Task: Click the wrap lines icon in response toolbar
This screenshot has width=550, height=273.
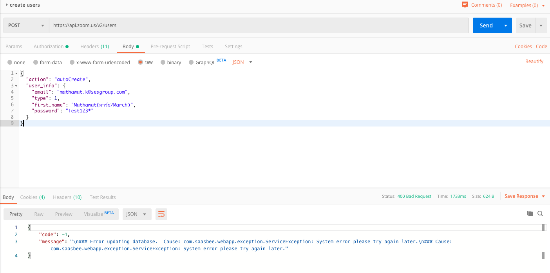Action: (161, 214)
